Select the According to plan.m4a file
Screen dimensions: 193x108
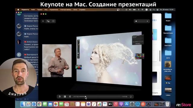tap(168, 66)
